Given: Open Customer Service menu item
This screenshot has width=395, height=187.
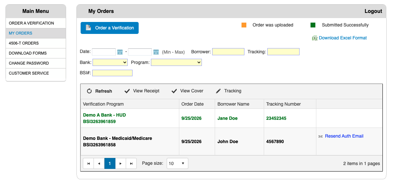Looking at the screenshot, I should (36, 73).
